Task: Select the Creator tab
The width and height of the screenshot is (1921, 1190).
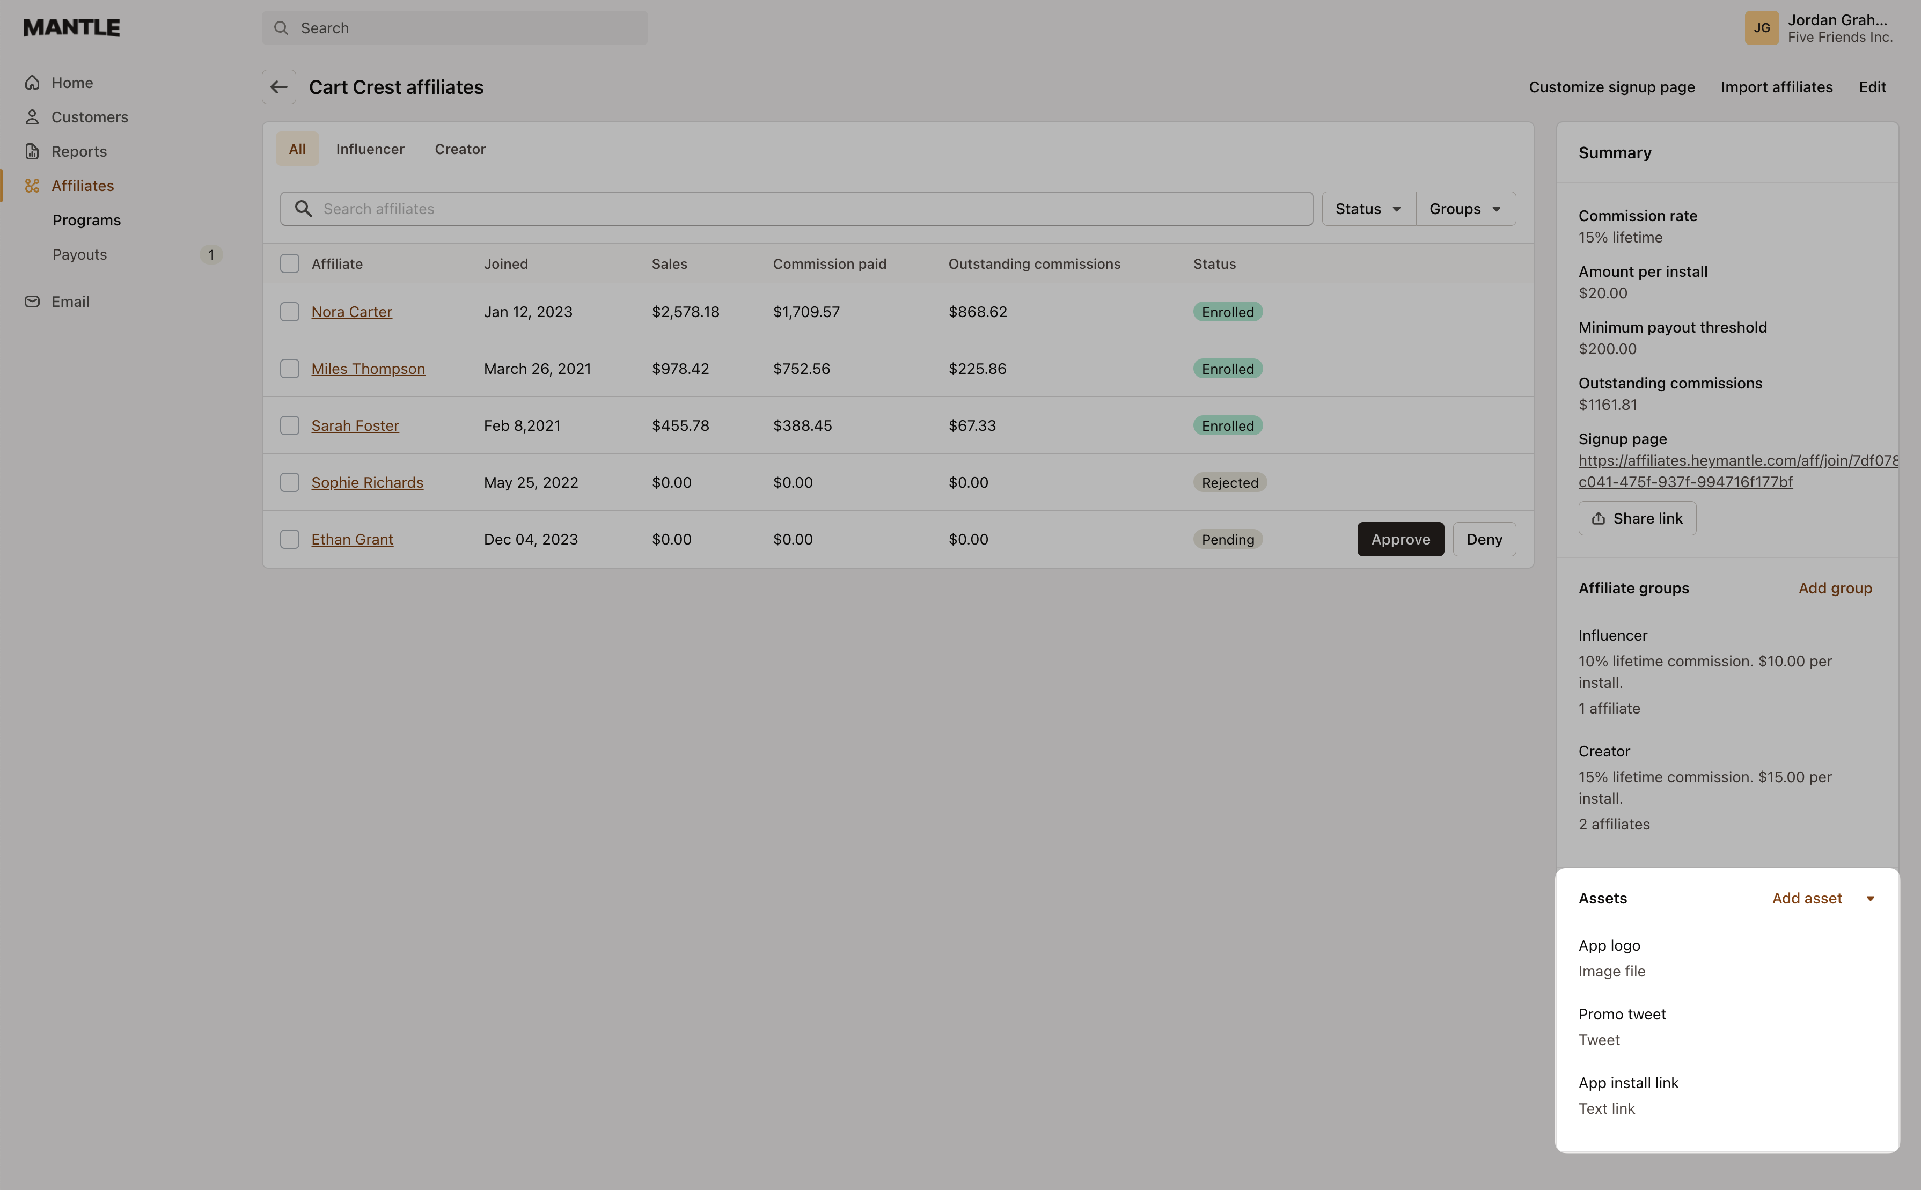Action: point(460,149)
